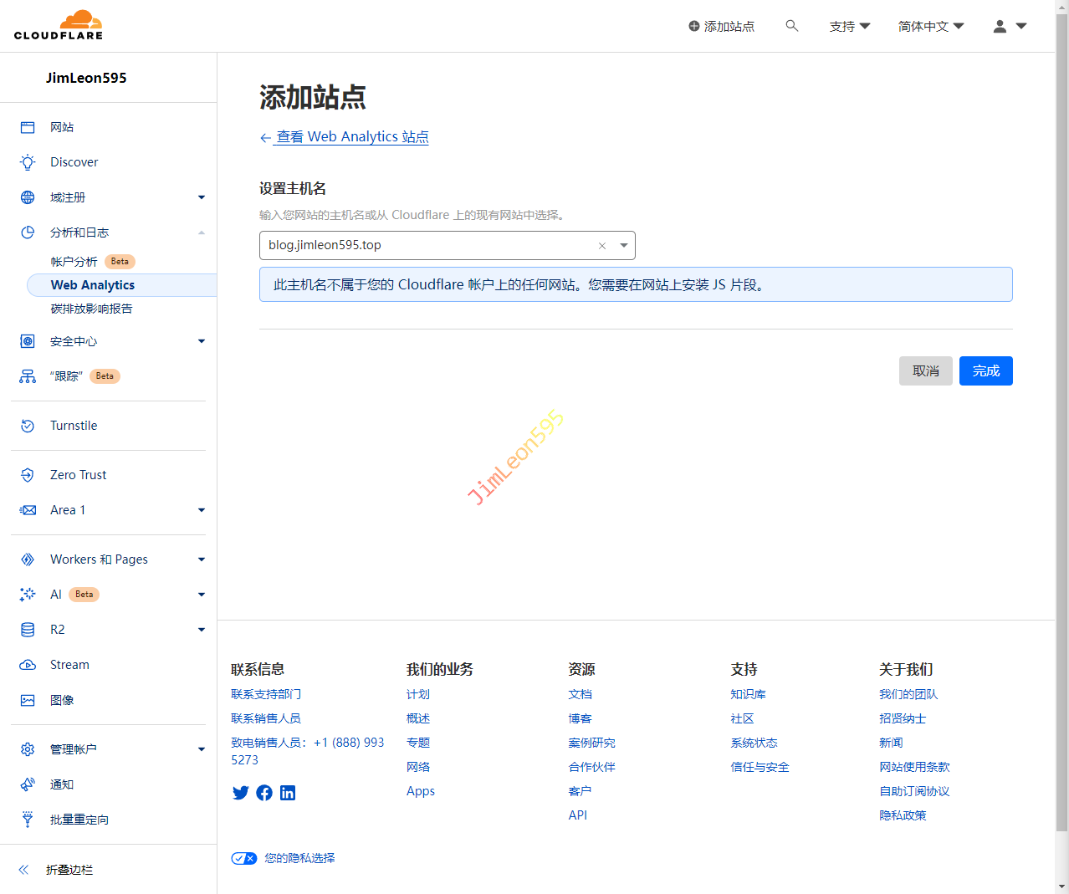Toggle the 您的隐私选择 privacy switch

coord(244,858)
